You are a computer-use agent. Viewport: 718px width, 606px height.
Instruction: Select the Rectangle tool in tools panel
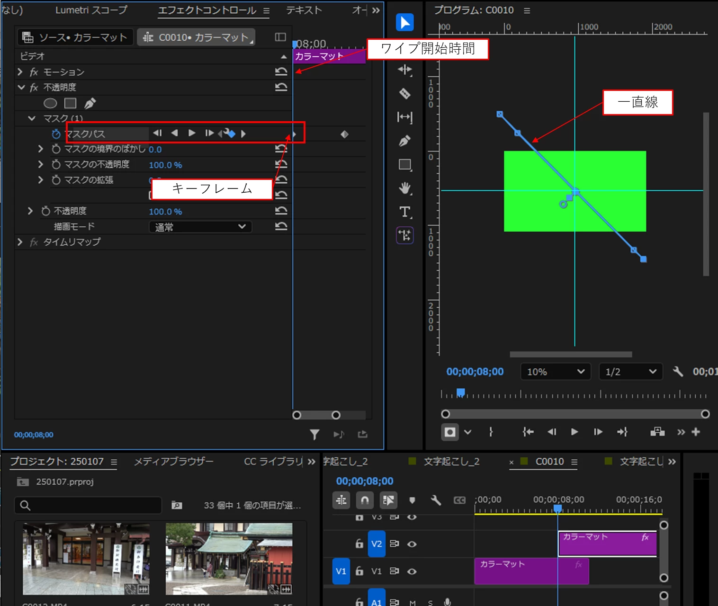coord(405,165)
